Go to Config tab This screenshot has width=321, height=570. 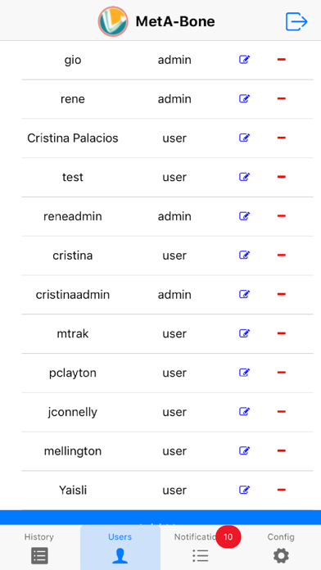click(x=281, y=547)
